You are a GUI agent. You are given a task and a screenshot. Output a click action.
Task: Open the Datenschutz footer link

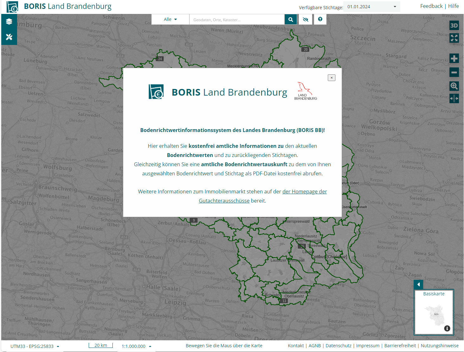pyautogui.click(x=339, y=346)
